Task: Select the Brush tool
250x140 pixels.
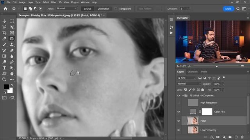Action: pos(4,45)
